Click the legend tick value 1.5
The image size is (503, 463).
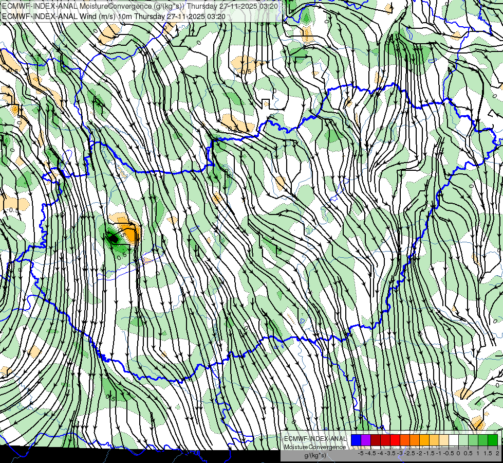(x=488, y=453)
